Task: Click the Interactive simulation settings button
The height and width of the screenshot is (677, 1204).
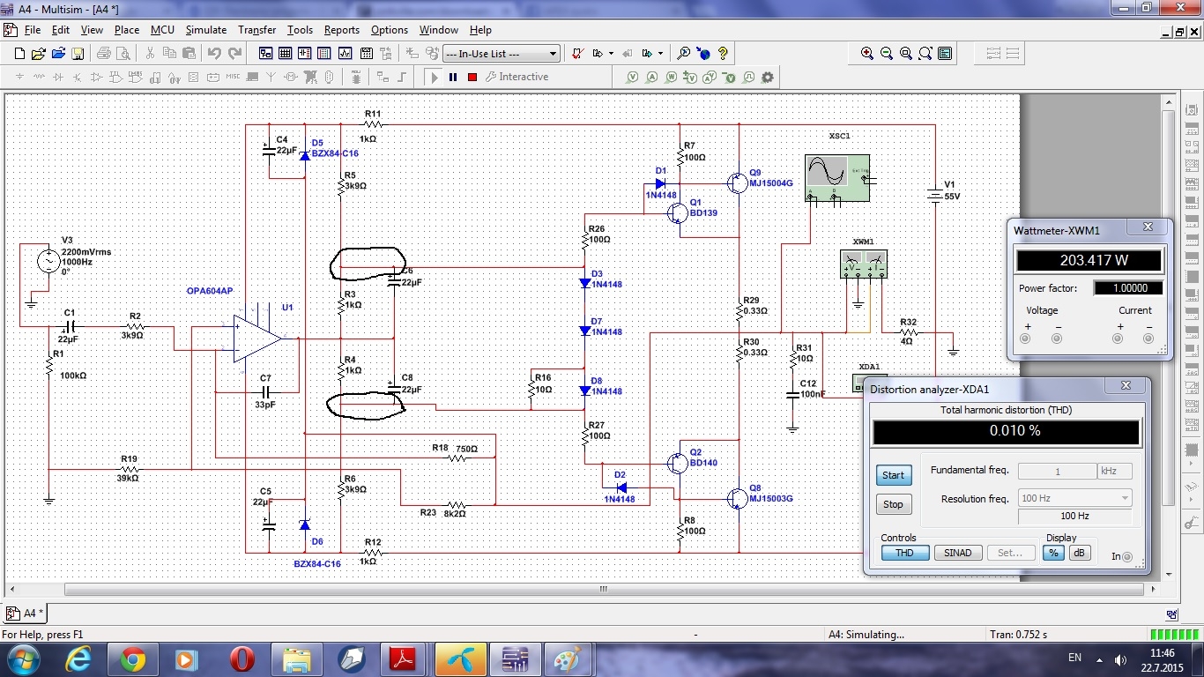Action: (517, 78)
